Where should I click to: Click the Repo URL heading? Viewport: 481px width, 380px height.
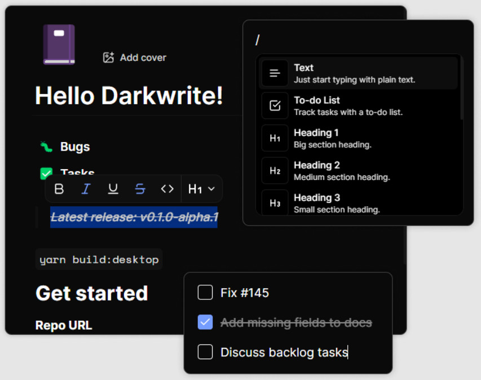point(64,325)
